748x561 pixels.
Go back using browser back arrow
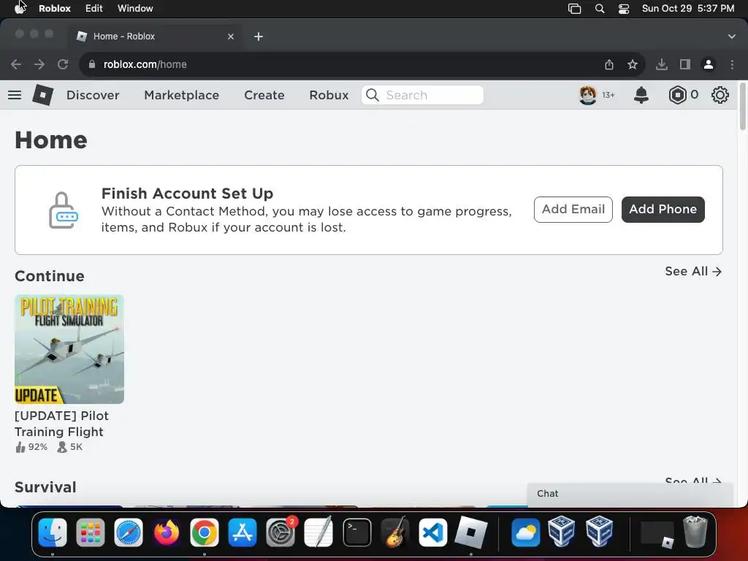coord(16,64)
